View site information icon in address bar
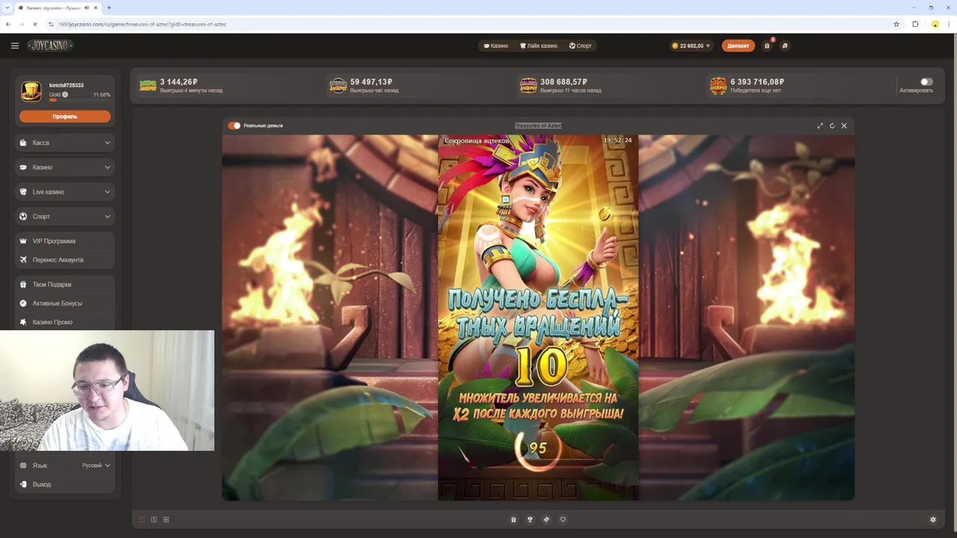957x538 pixels. click(52, 24)
